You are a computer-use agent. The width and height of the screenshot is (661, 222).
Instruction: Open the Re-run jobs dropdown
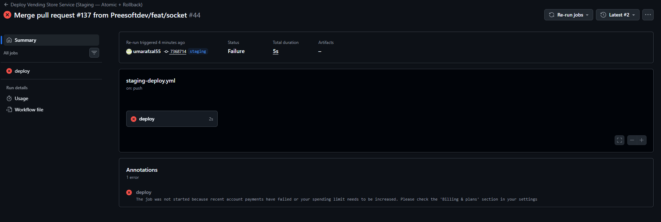click(x=569, y=15)
